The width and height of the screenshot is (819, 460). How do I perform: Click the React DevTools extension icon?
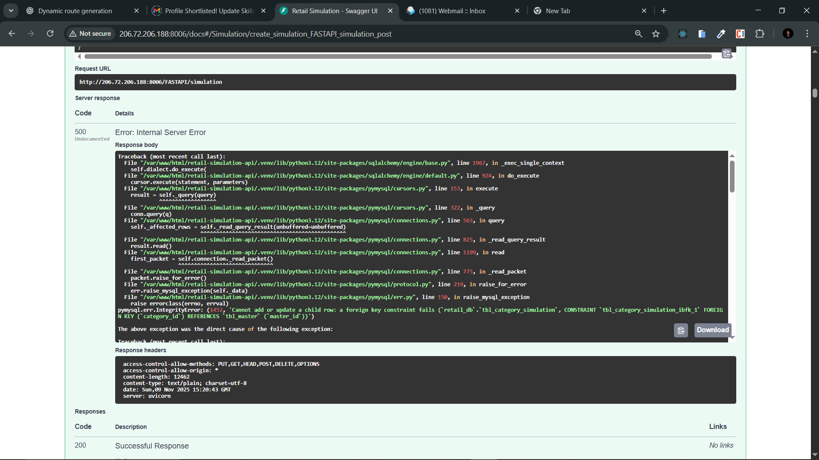coord(682,34)
